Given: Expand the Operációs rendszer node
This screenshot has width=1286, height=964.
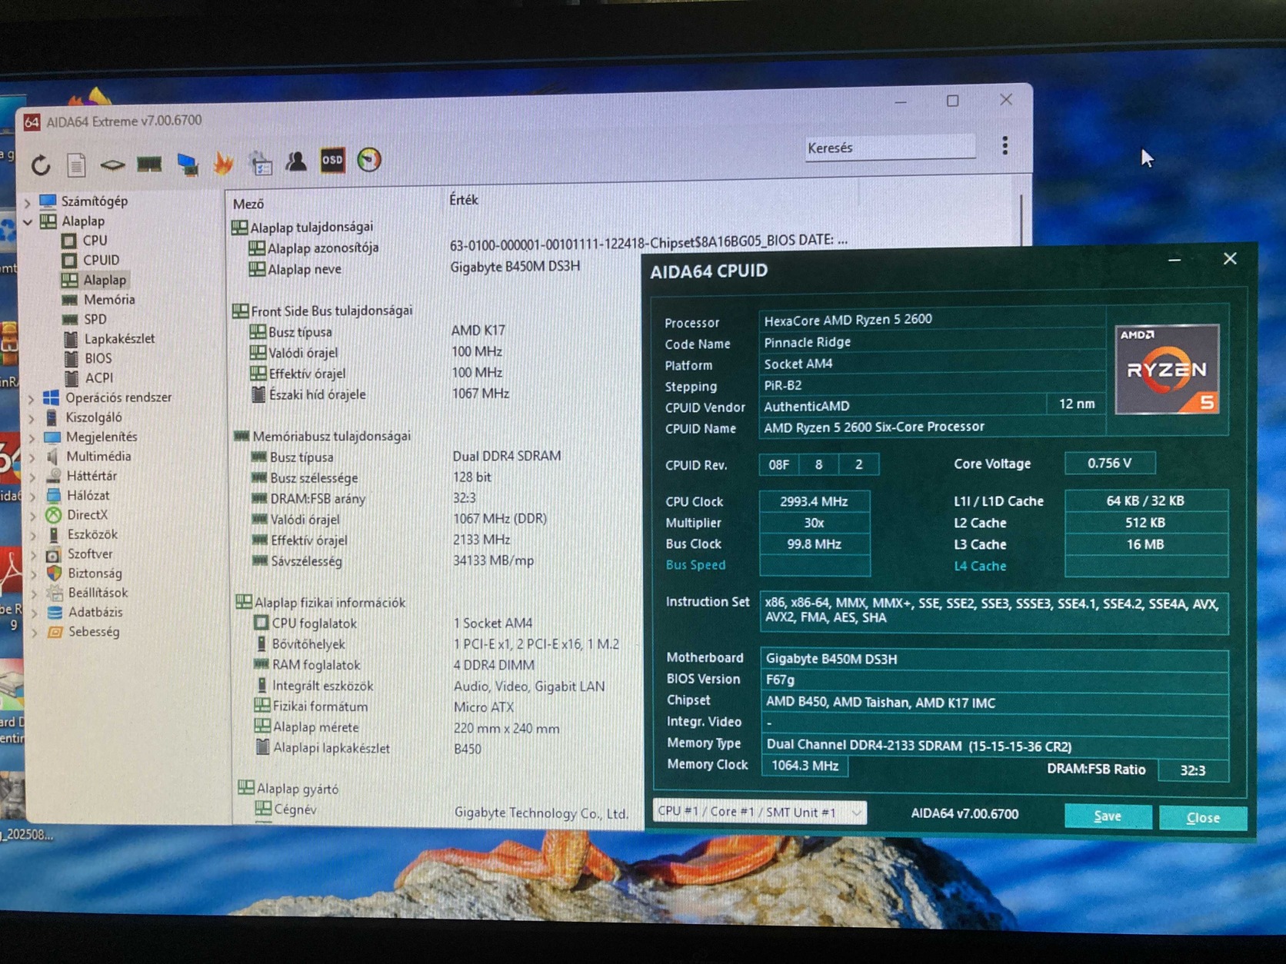Looking at the screenshot, I should [x=32, y=399].
